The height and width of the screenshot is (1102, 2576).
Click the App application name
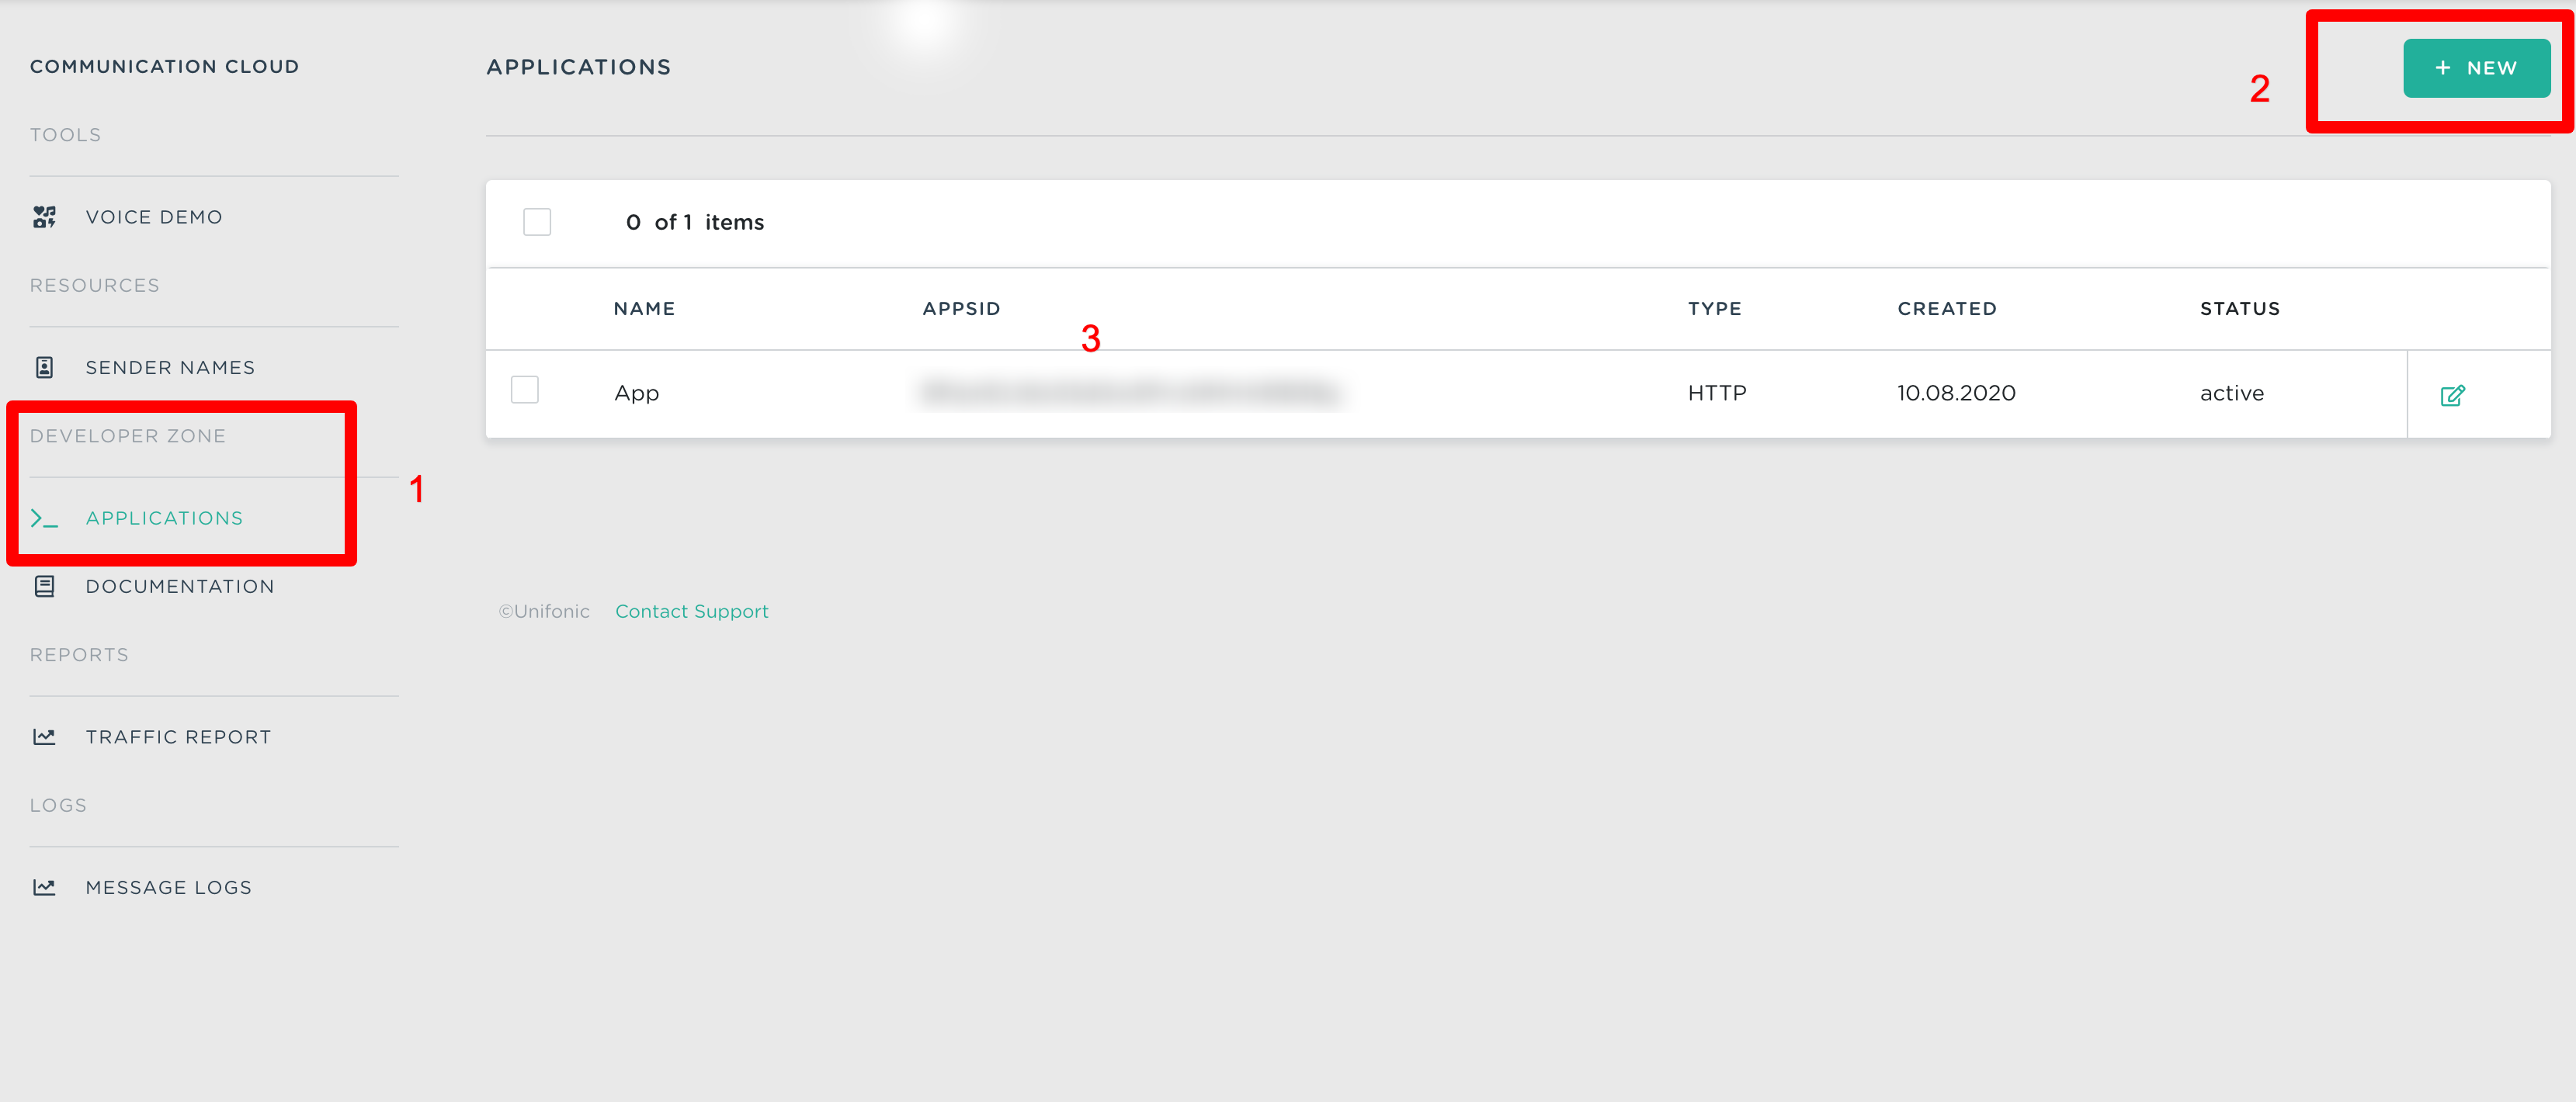click(636, 393)
